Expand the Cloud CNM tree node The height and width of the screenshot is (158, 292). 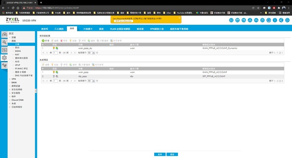[10, 100]
